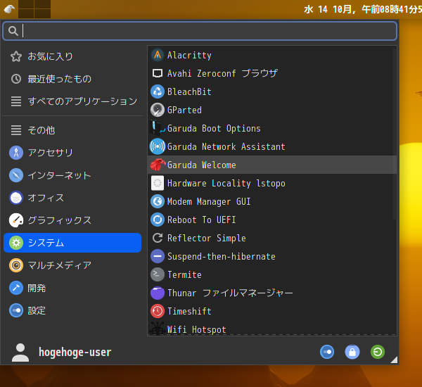Open BleachBit via its recycle icon
The height and width of the screenshot is (387, 422).
[158, 91]
